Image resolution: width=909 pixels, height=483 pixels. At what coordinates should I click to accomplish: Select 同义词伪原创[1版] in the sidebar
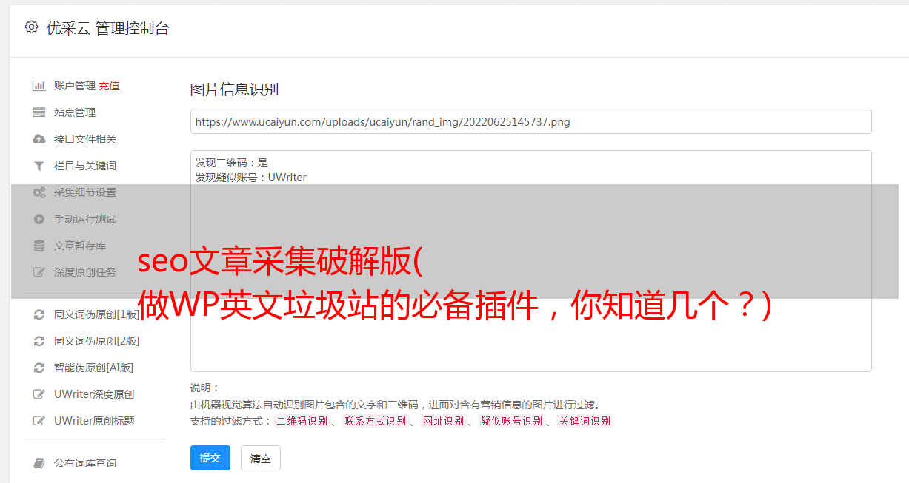coord(97,314)
